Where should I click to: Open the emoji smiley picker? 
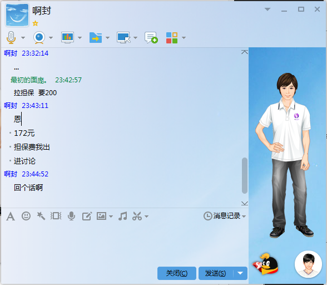(x=26, y=216)
